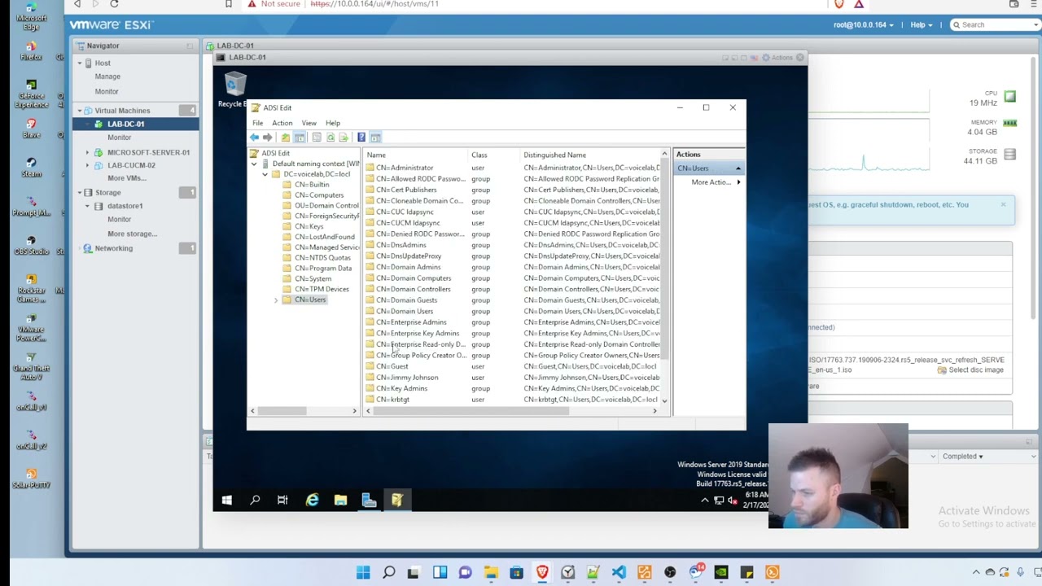The image size is (1042, 586).
Task: Open the Recycle Bin on guest desktop
Action: (234, 89)
